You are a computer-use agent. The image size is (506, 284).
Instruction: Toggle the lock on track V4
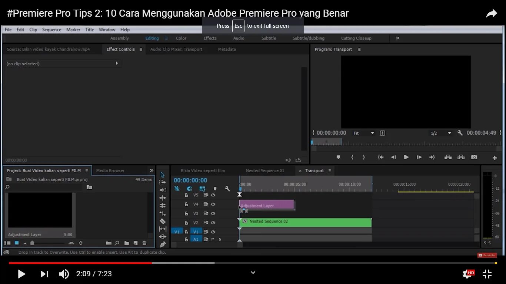pyautogui.click(x=186, y=204)
